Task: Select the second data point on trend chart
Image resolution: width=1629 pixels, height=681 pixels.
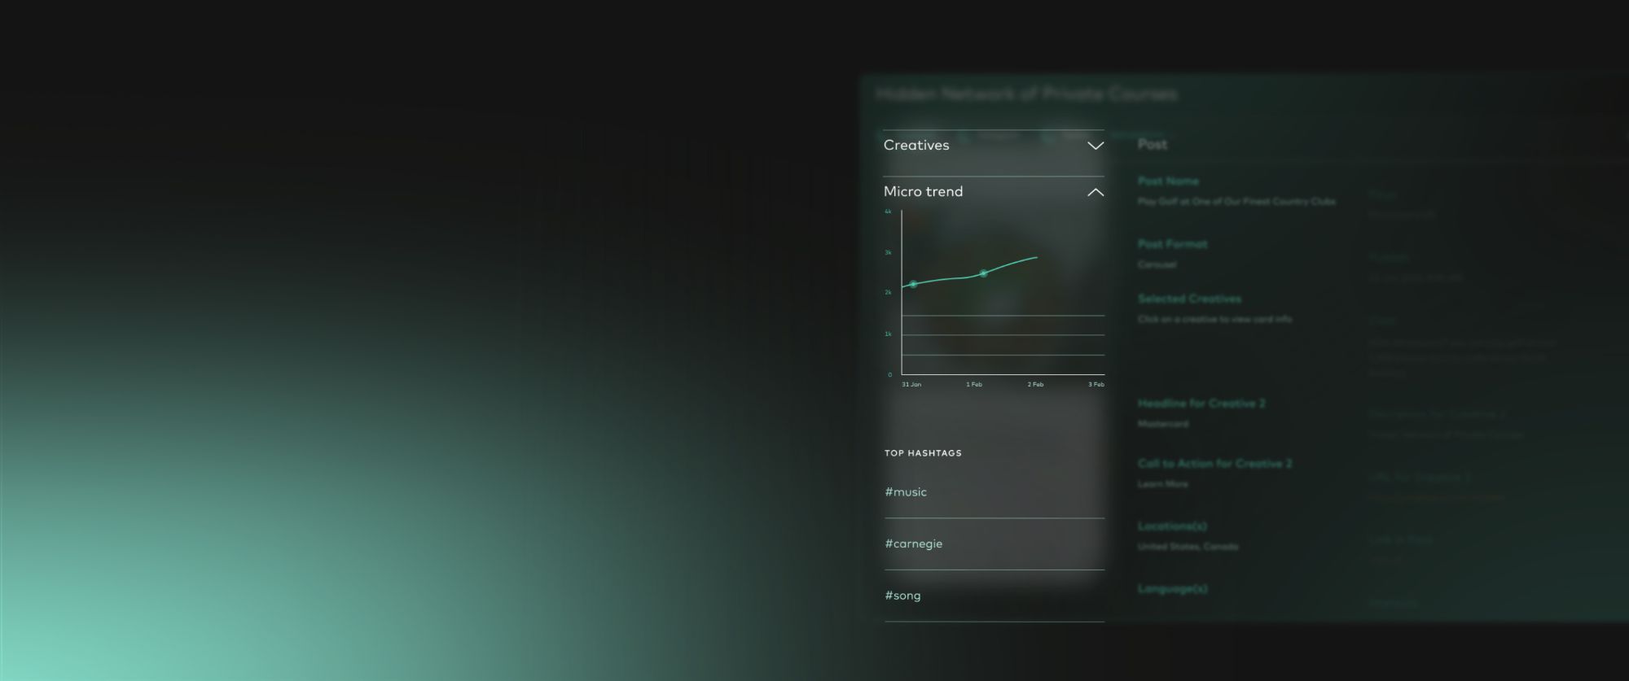Action: 983,273
